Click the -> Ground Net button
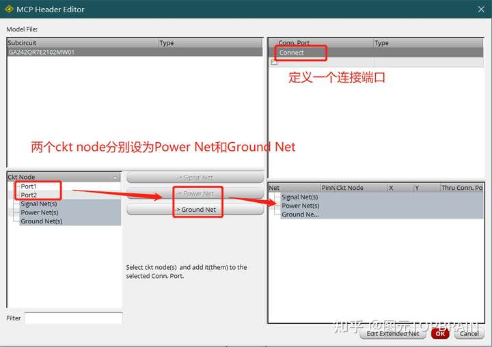Image resolution: width=492 pixels, height=347 pixels. click(195, 209)
